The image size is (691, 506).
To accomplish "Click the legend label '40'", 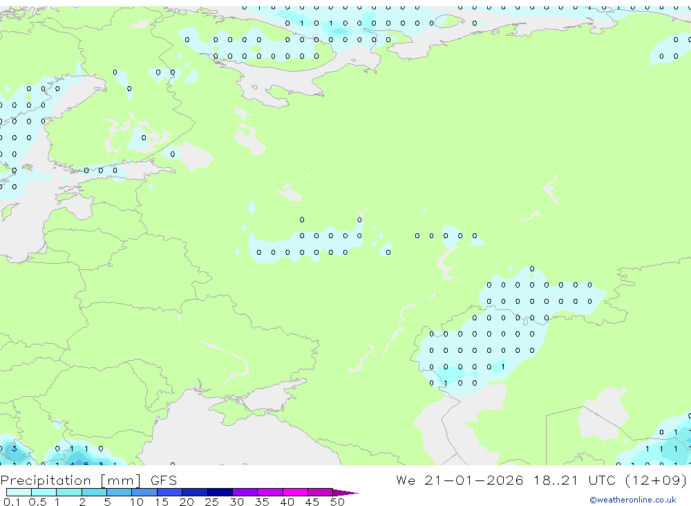I will (287, 502).
